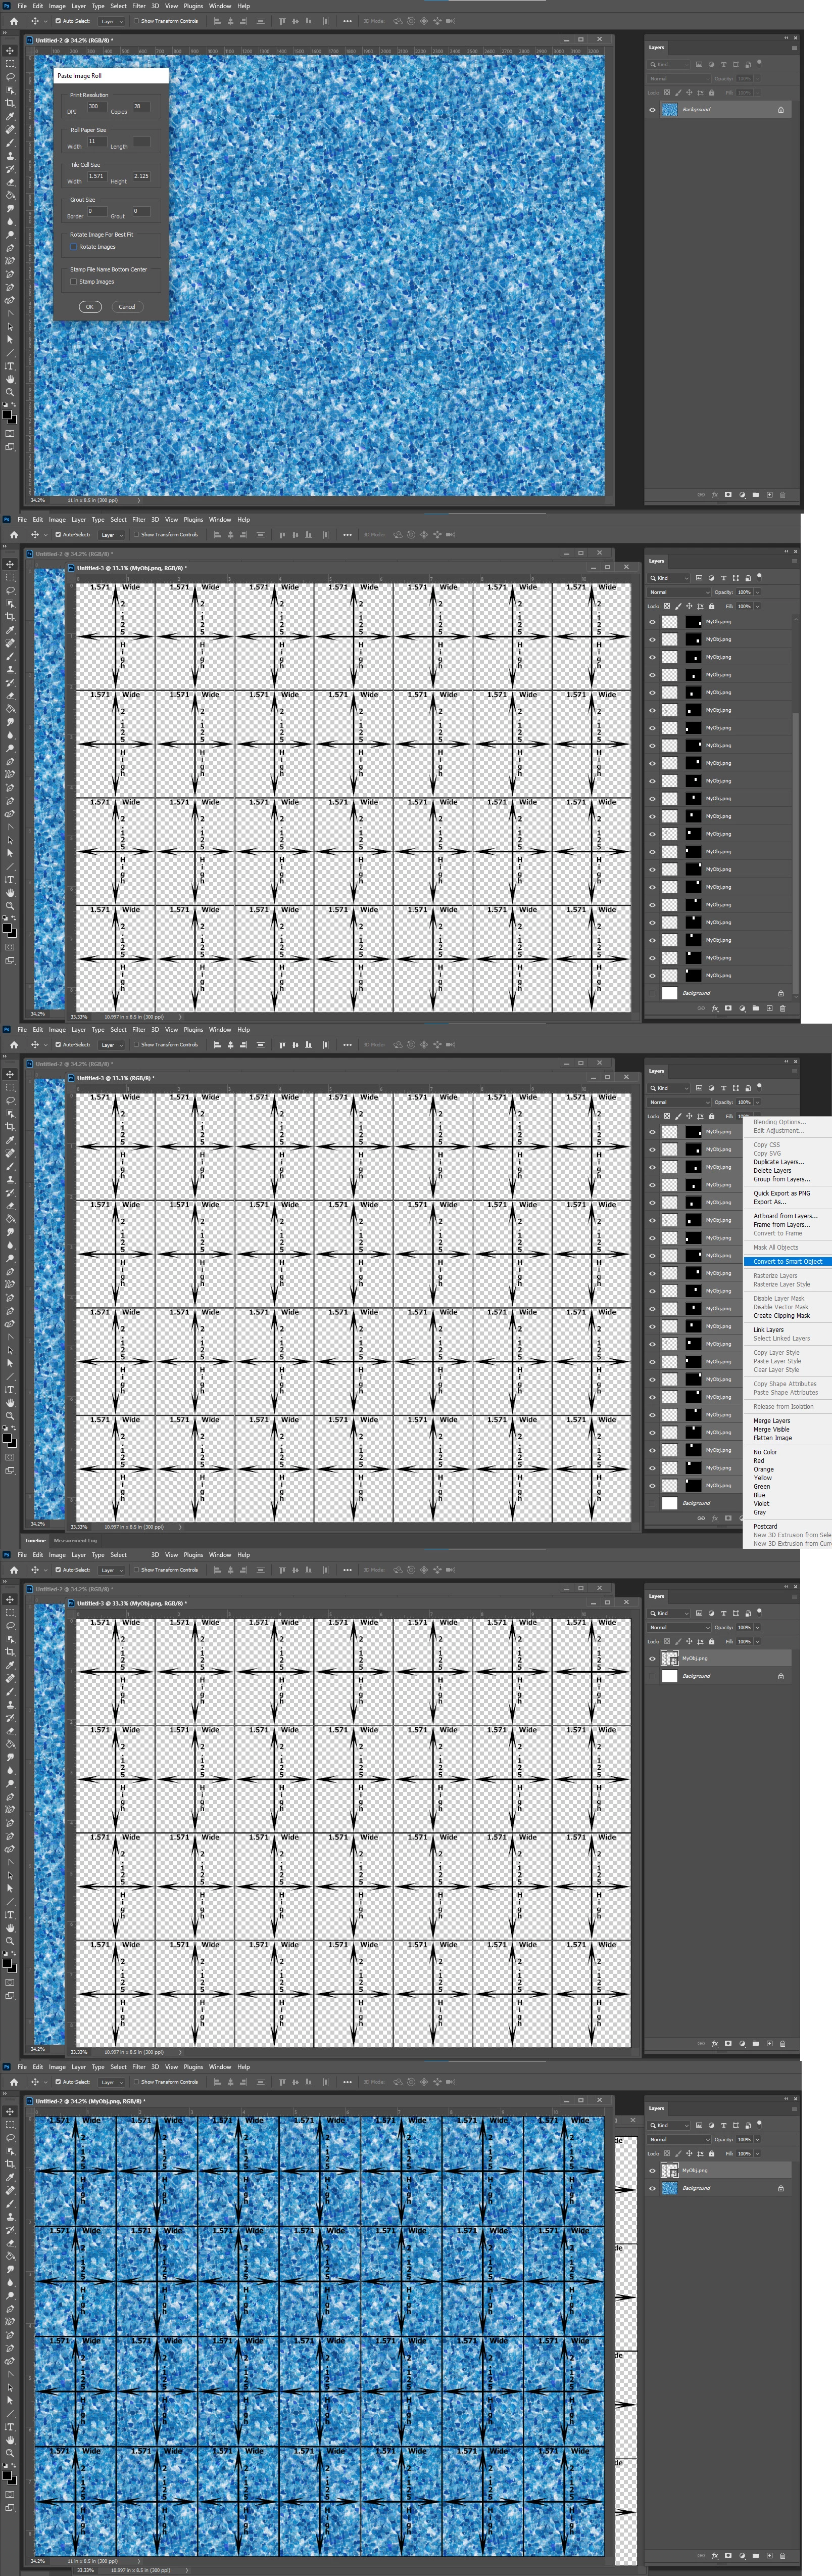832x2576 pixels.
Task: Hide MyObj.png layer above the blue Background layer
Action: [x=652, y=2170]
